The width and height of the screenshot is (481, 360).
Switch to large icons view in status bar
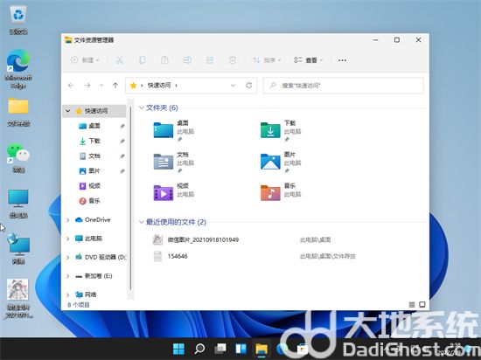[422, 305]
